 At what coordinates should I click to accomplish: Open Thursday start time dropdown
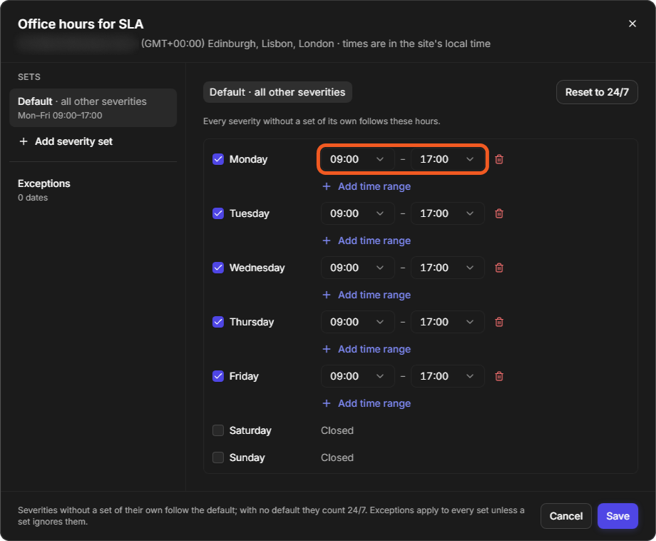[x=358, y=322]
